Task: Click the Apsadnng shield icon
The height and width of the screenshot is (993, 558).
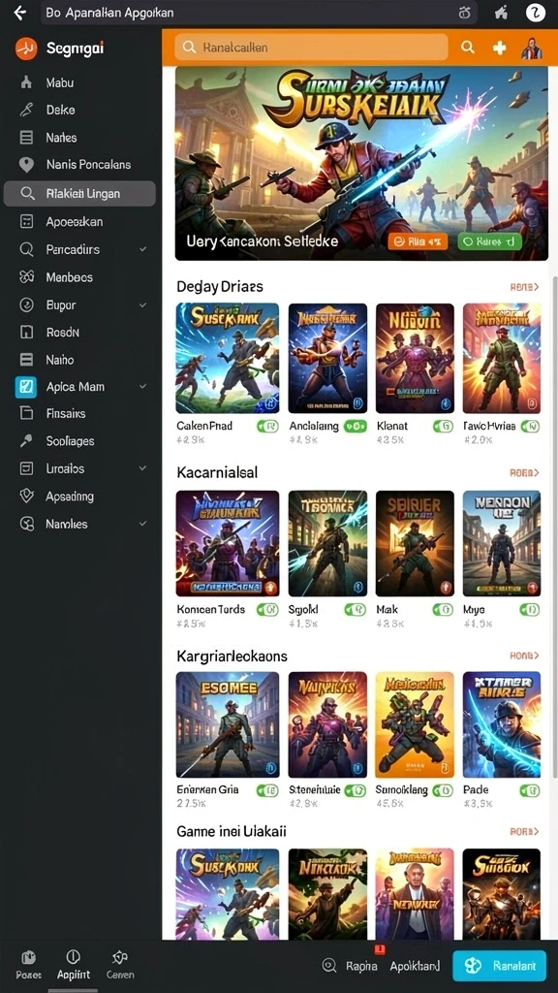Action: pyautogui.click(x=26, y=496)
